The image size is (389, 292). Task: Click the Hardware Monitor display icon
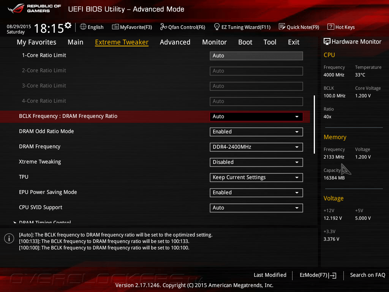point(327,41)
